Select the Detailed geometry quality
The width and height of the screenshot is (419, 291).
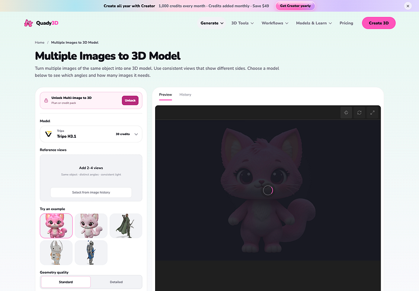tap(116, 282)
